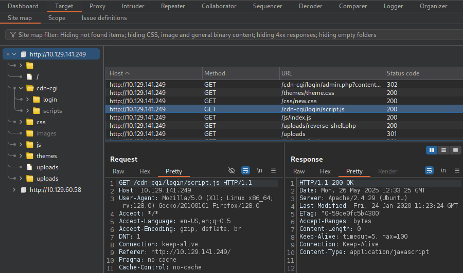Image resolution: width=463 pixels, height=273 pixels.
Task: Toggle line wrap in Response panel
Action: tap(429, 170)
